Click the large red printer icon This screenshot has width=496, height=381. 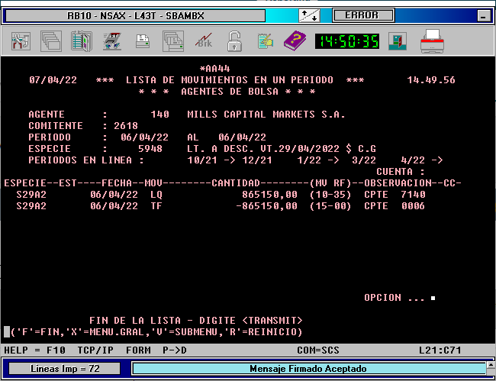(432, 41)
